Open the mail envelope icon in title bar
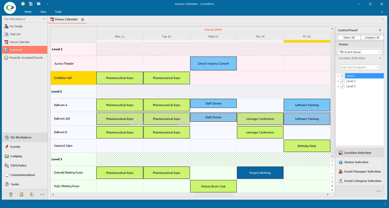This screenshot has height=208, width=389. point(39,4)
